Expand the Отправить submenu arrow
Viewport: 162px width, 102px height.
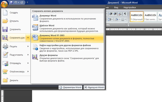coord(28,63)
